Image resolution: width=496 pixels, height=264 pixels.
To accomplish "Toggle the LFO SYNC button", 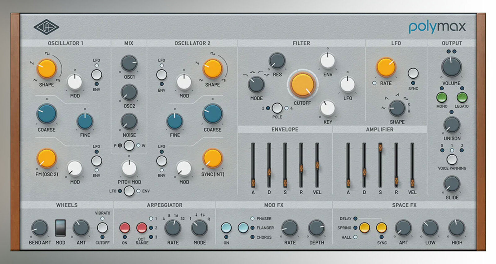I will point(413,73).
